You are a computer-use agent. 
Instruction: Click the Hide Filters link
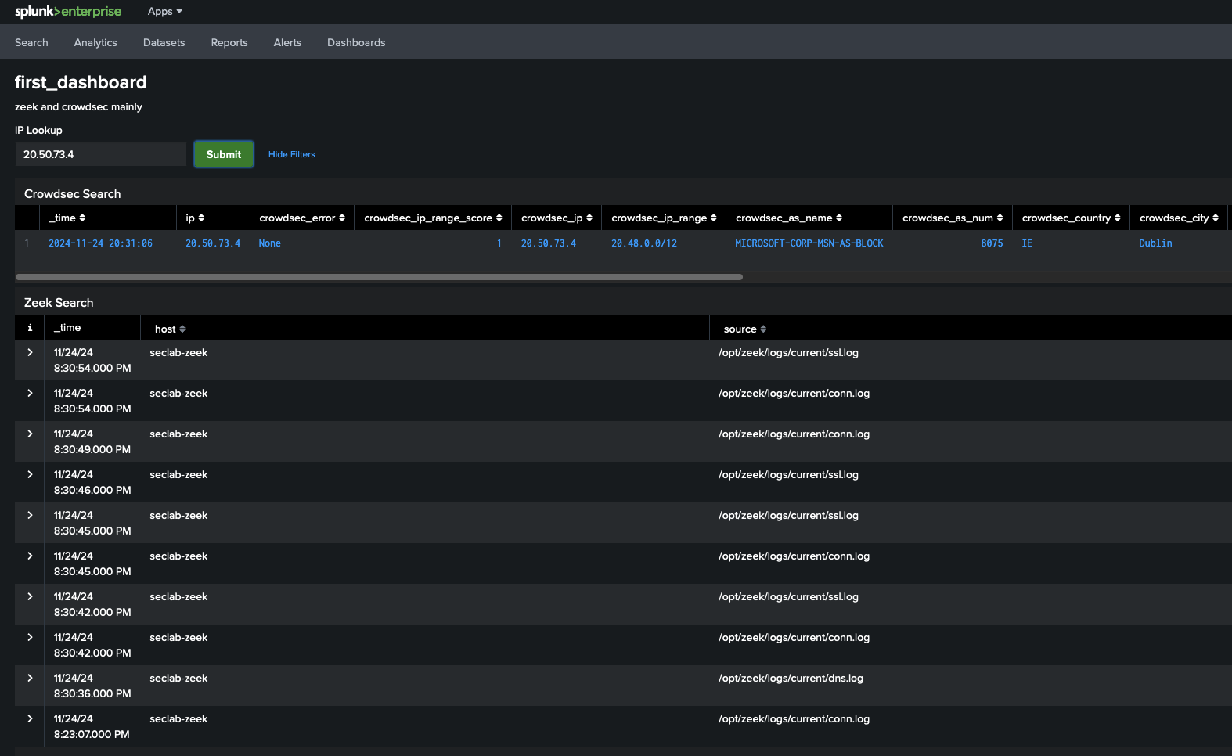(292, 154)
